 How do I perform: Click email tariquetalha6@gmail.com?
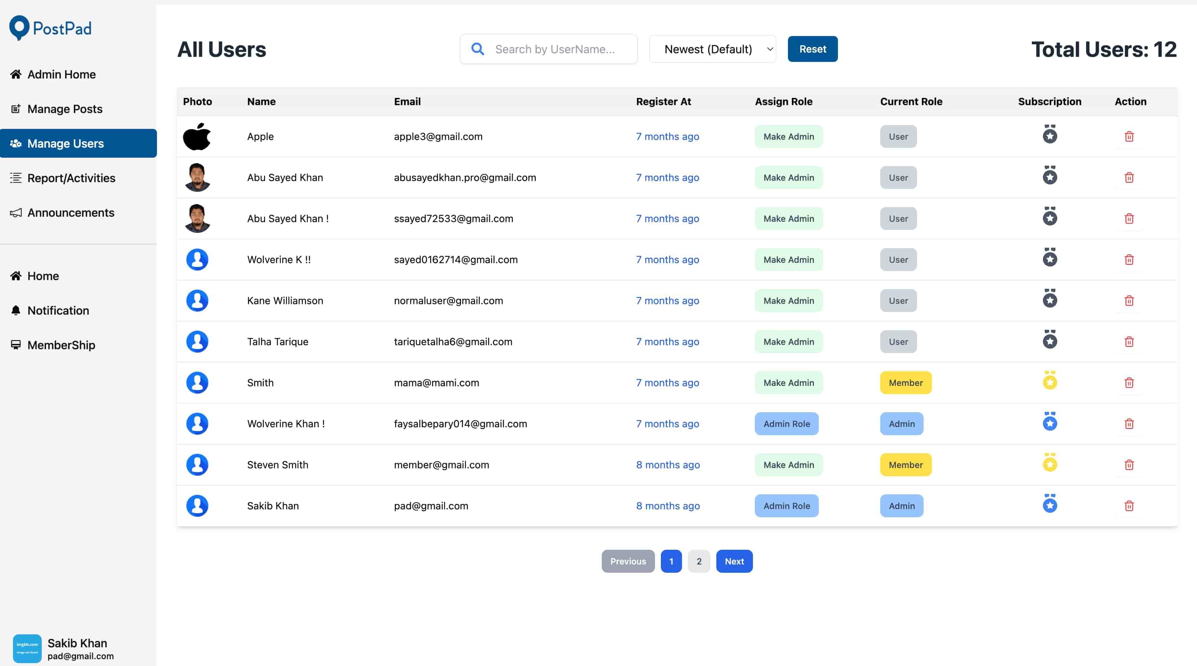(453, 341)
